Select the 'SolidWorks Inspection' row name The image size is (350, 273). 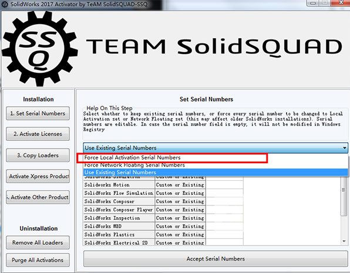119,218
